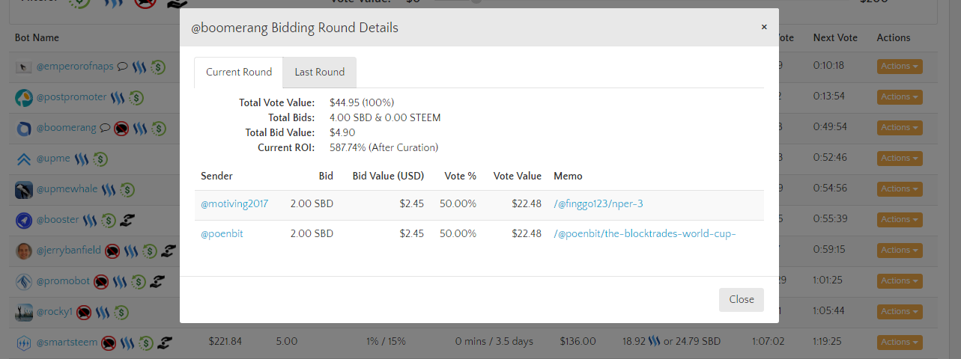Click the @upmewhale avatar icon
Viewport: 961px width, 359px height.
24,189
